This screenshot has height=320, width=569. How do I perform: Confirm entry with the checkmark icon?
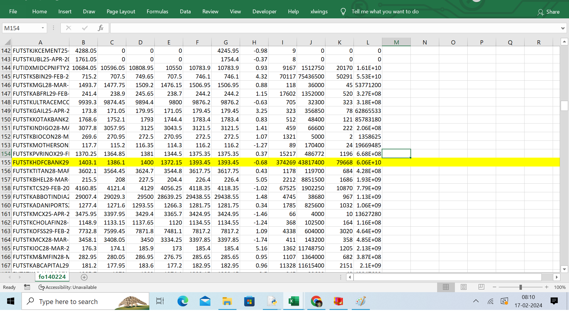[85, 28]
